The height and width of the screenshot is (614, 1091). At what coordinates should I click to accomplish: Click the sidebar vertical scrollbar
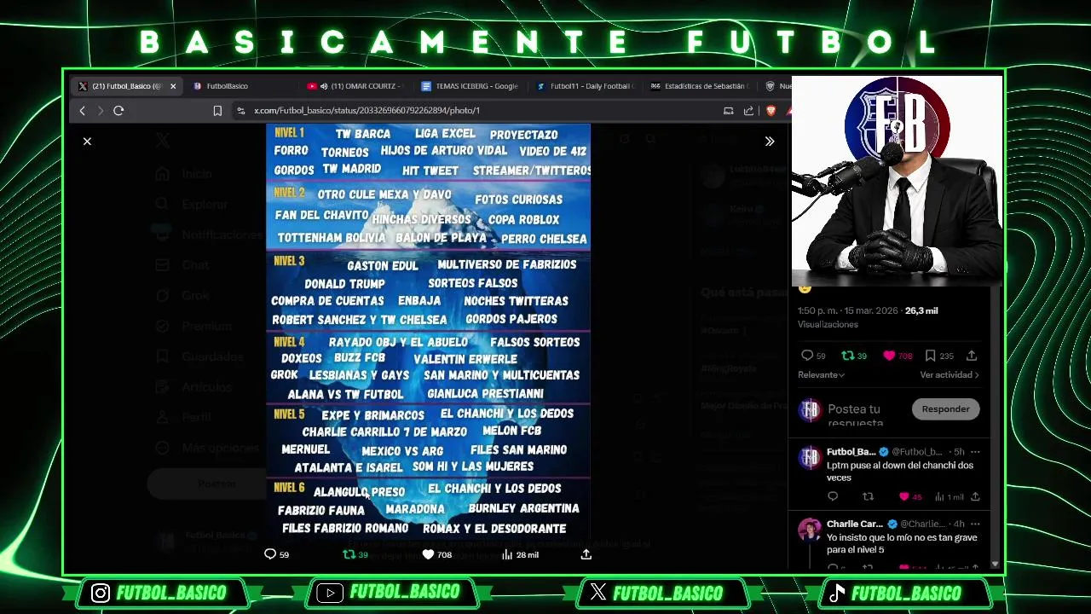click(995, 424)
